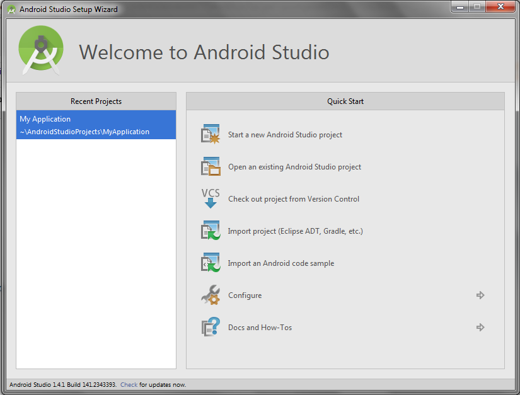Click the Quick Start panel header

pyautogui.click(x=345, y=101)
